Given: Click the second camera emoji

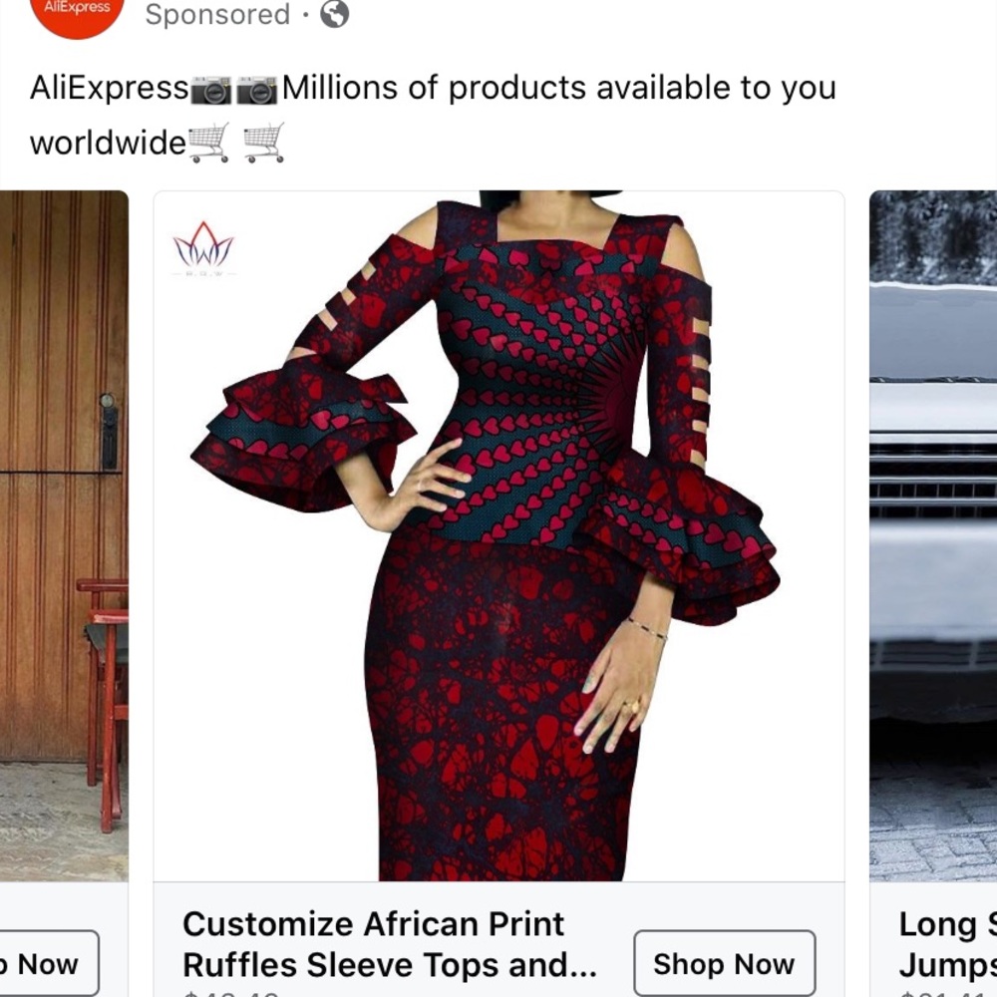Looking at the screenshot, I should coord(257,90).
